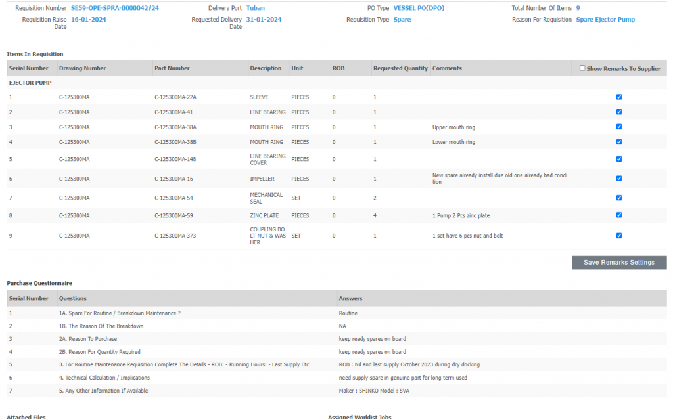Viewport: 673px width, 419px height.
Task: Click the Requested Quantity column header
Action: [x=400, y=68]
